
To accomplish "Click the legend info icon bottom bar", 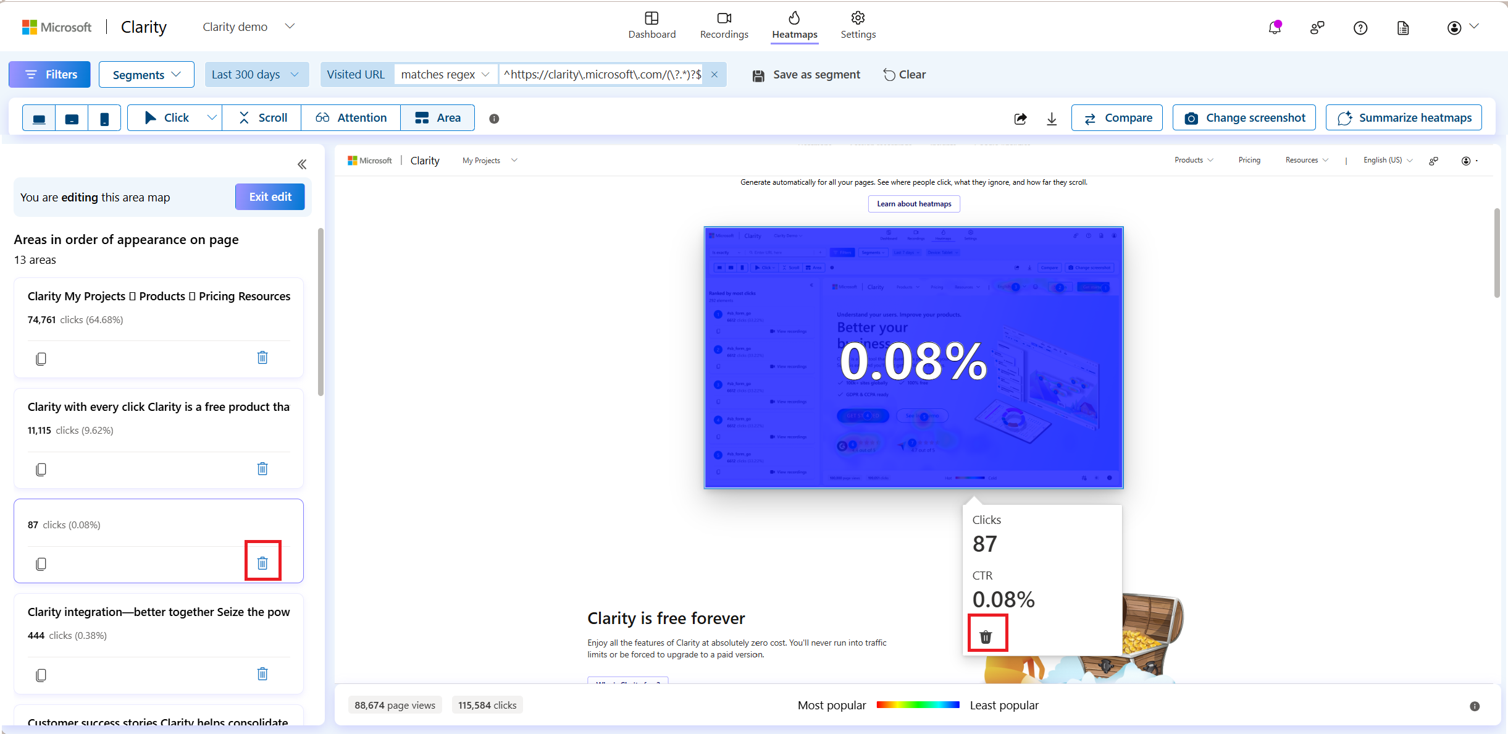I will tap(1475, 706).
